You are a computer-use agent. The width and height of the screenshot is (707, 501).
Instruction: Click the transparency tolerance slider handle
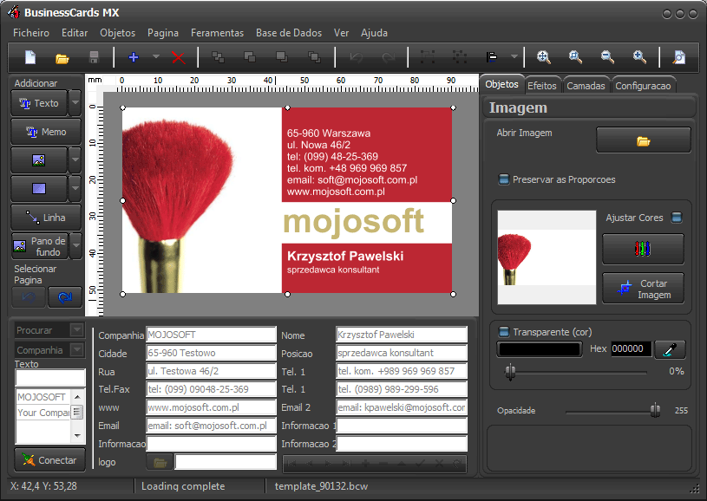(510, 372)
